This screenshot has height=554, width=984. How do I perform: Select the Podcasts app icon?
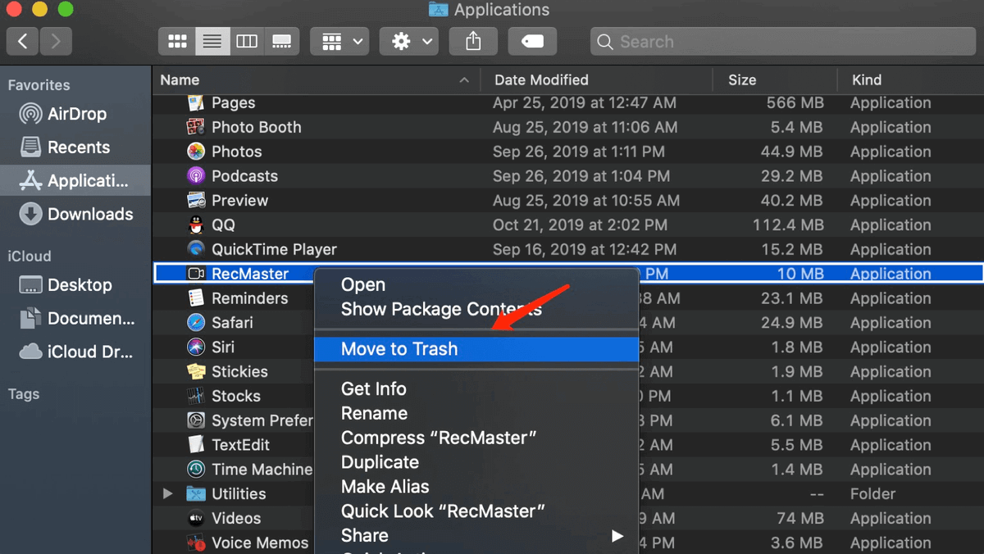click(195, 176)
